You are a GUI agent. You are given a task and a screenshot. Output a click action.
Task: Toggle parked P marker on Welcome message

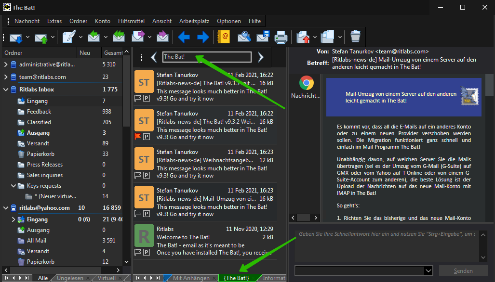tap(147, 252)
